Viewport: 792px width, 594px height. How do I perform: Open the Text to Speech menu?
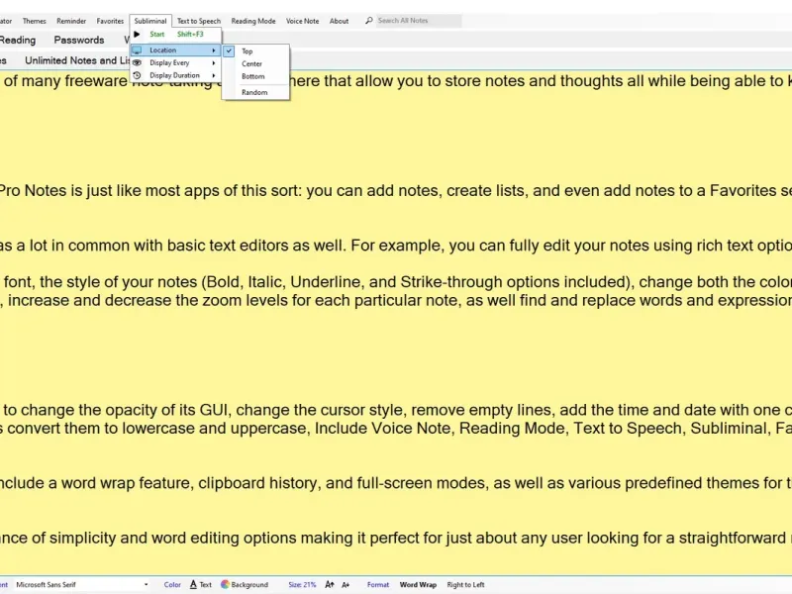pyautogui.click(x=199, y=21)
